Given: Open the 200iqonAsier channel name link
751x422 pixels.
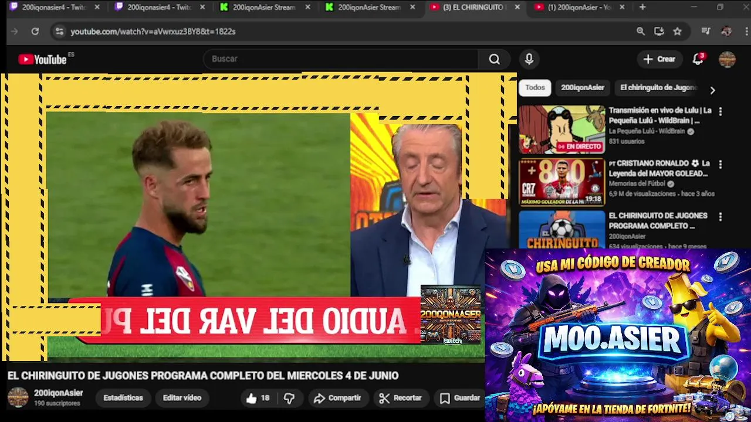Looking at the screenshot, I should (x=58, y=393).
